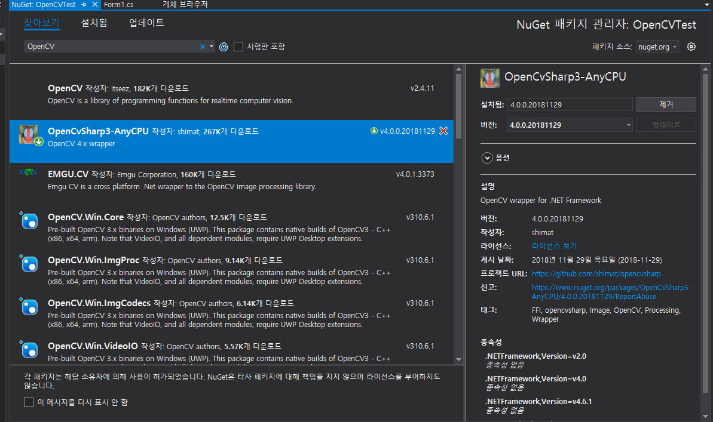Click the OpenCvSharp3-AnyCPU icon in details panel
The width and height of the screenshot is (713, 422).
490,78
